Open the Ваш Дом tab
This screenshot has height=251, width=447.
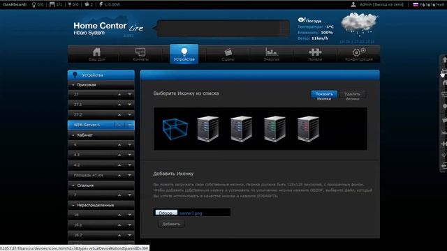click(97, 54)
